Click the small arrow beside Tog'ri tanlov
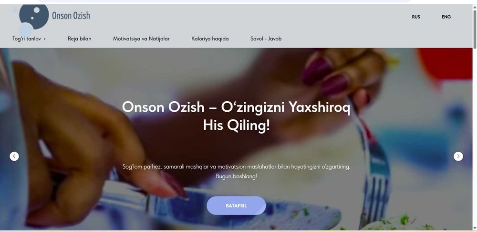The width and height of the screenshot is (477, 232). [x=45, y=39]
